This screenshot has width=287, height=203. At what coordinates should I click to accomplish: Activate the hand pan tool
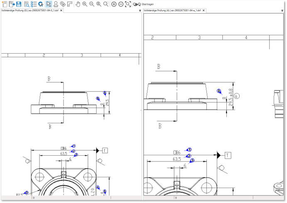point(78,4)
